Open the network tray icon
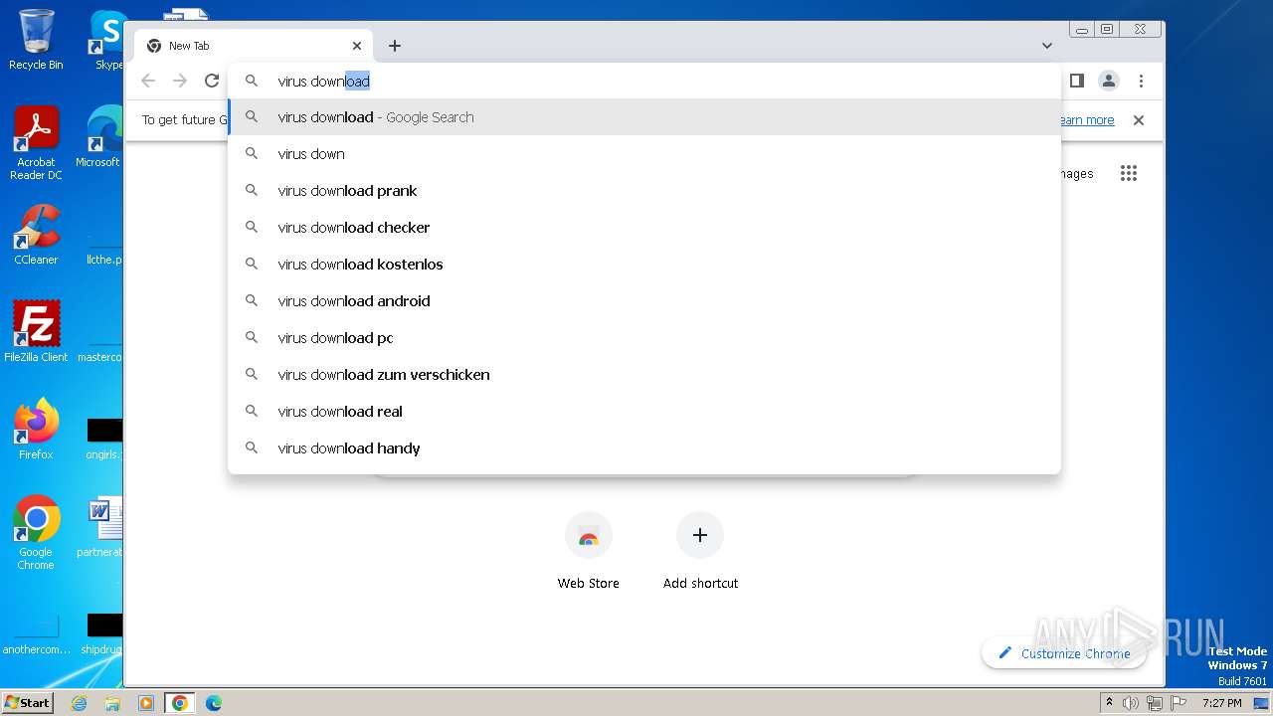This screenshot has height=716, width=1273. [x=1154, y=703]
